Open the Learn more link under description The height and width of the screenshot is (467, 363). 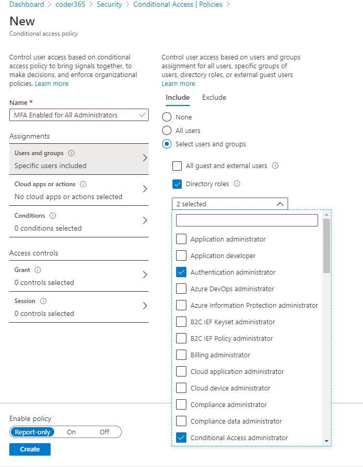point(52,83)
